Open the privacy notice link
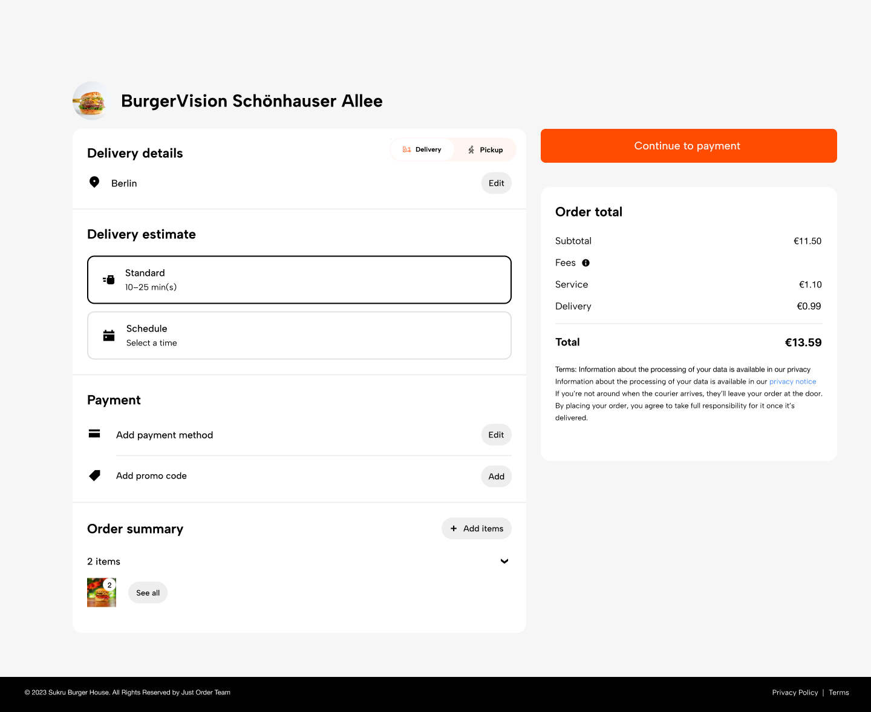Viewport: 871px width, 712px height. 792,382
